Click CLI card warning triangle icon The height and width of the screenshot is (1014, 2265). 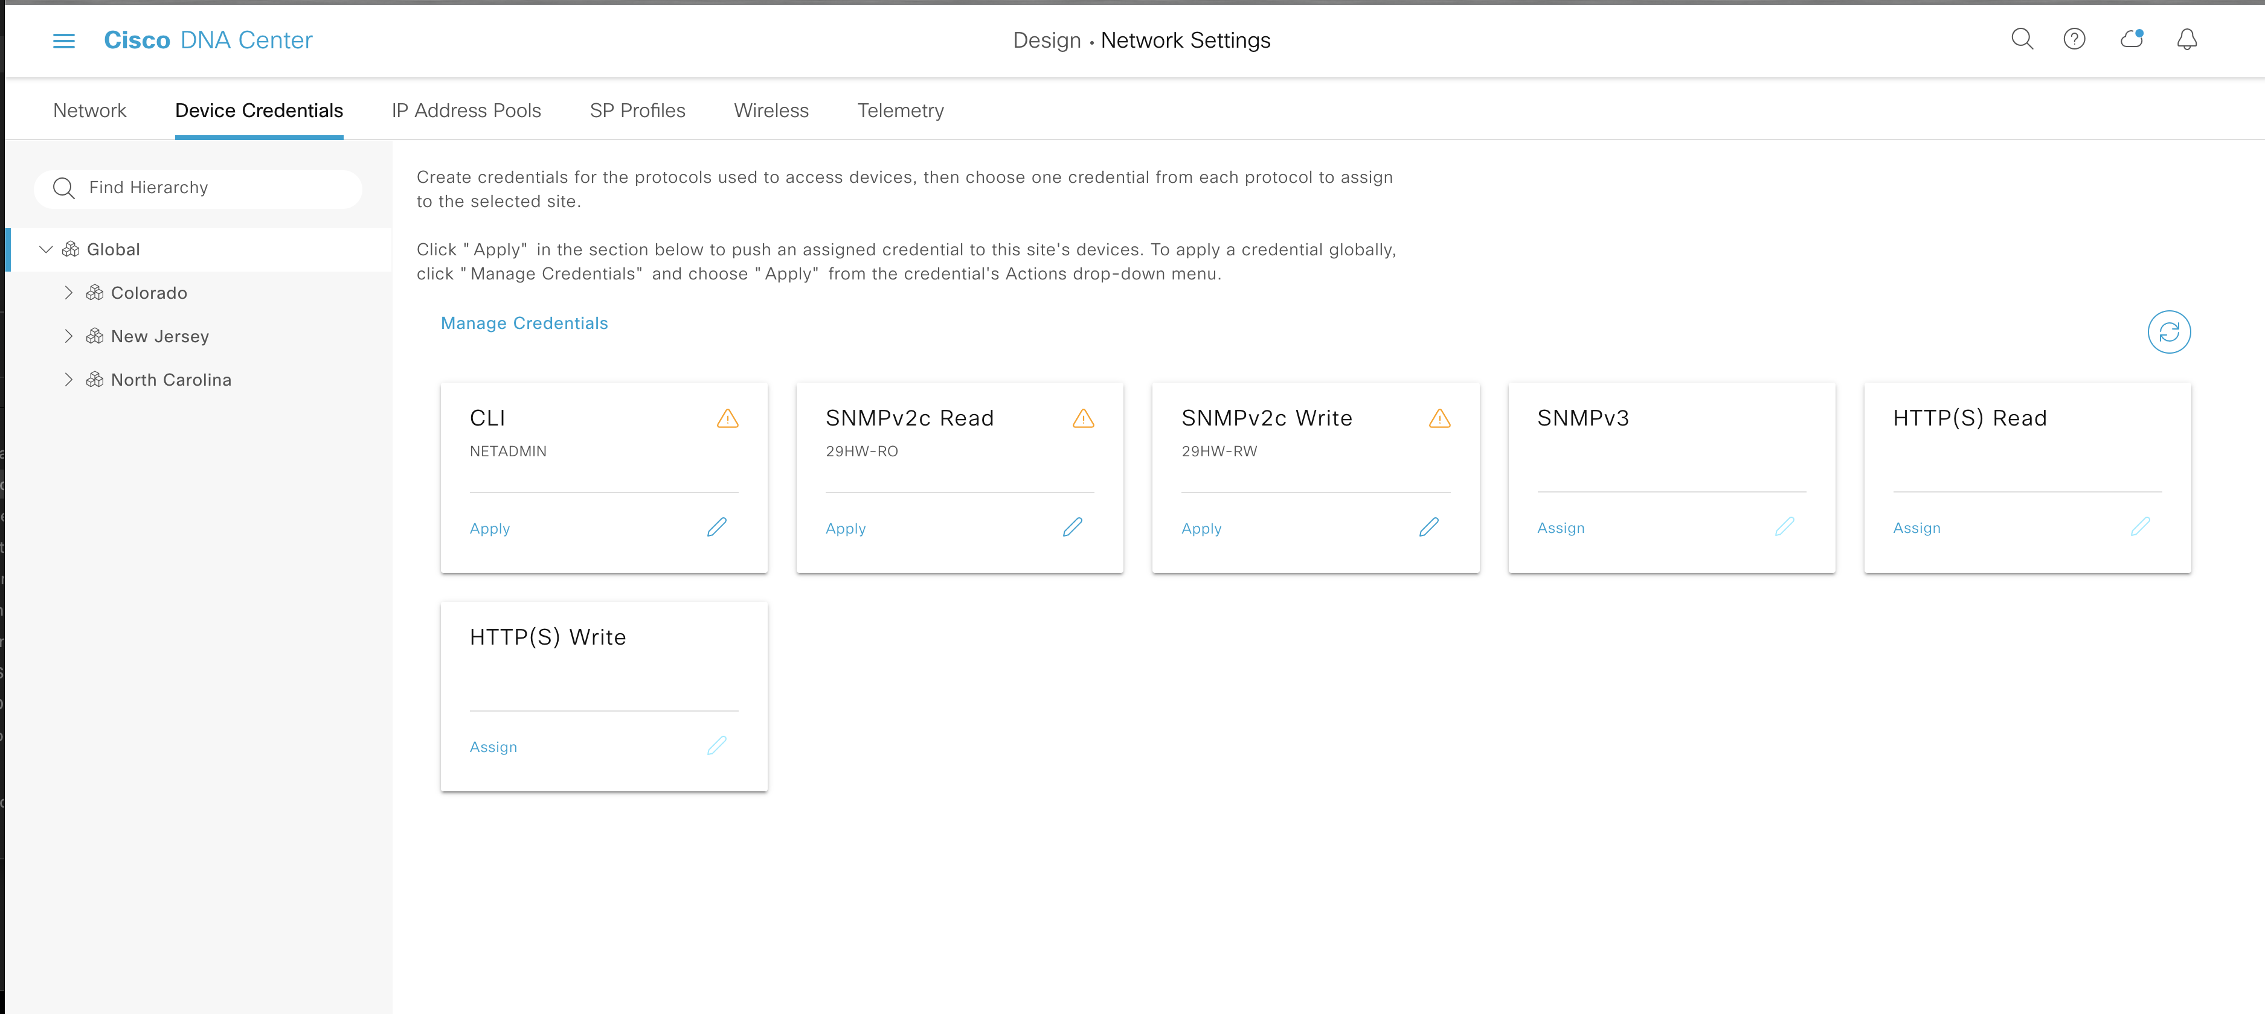click(x=727, y=418)
